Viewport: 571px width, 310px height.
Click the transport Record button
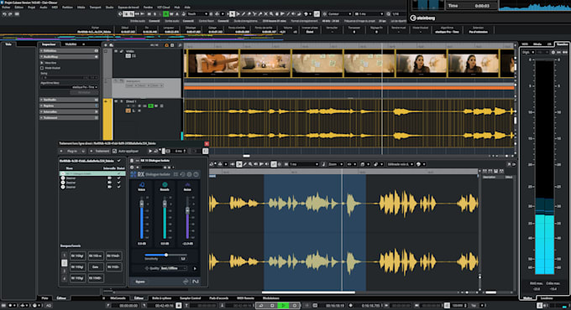[x=294, y=305]
